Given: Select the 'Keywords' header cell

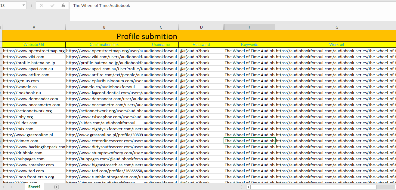Looking at the screenshot, I should click(249, 45).
